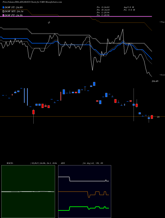Screen dimensions: 165x218
Task: Click the 24.48 price label
Action: coord(155,81)
